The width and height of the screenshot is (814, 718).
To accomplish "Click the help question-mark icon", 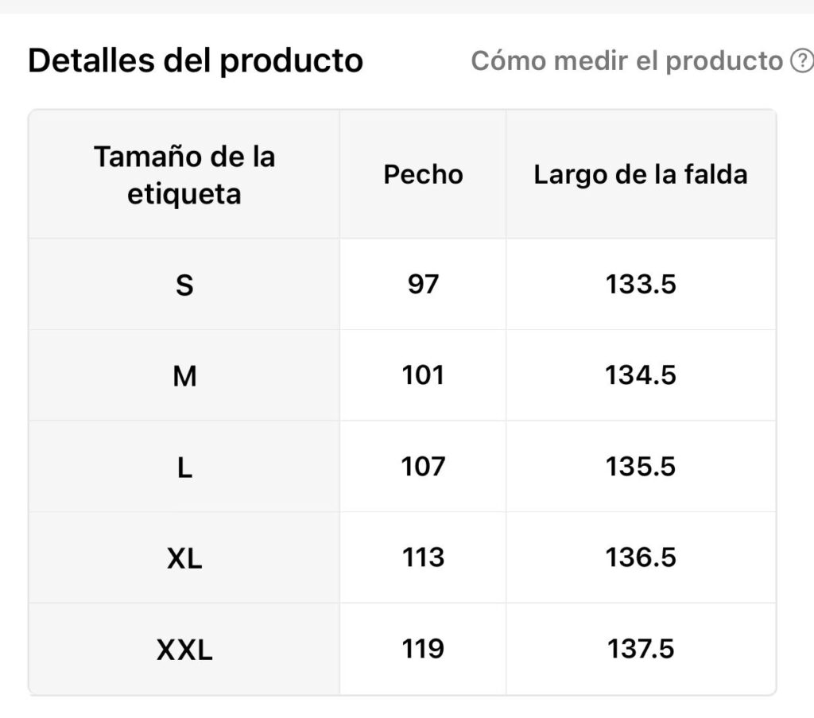I will (803, 60).
